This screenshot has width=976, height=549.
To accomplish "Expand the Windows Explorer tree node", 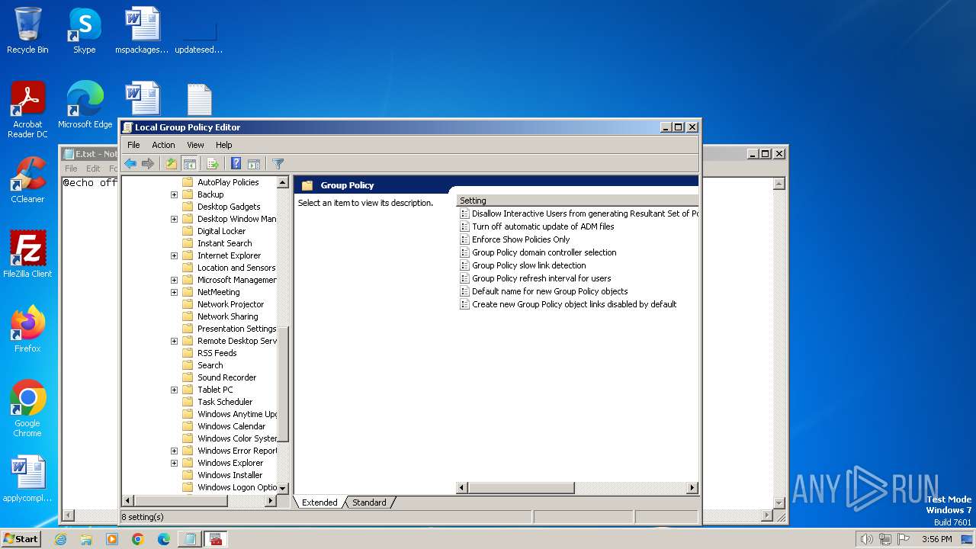I will pos(174,463).
